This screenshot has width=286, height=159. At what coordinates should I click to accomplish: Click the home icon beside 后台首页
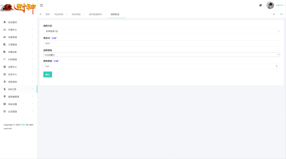click(x=4, y=22)
